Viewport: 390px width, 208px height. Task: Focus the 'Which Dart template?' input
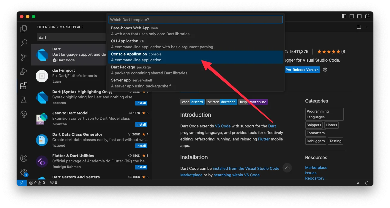pyautogui.click(x=195, y=20)
